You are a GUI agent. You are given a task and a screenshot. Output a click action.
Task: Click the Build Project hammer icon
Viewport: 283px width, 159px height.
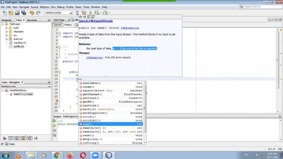77,13
